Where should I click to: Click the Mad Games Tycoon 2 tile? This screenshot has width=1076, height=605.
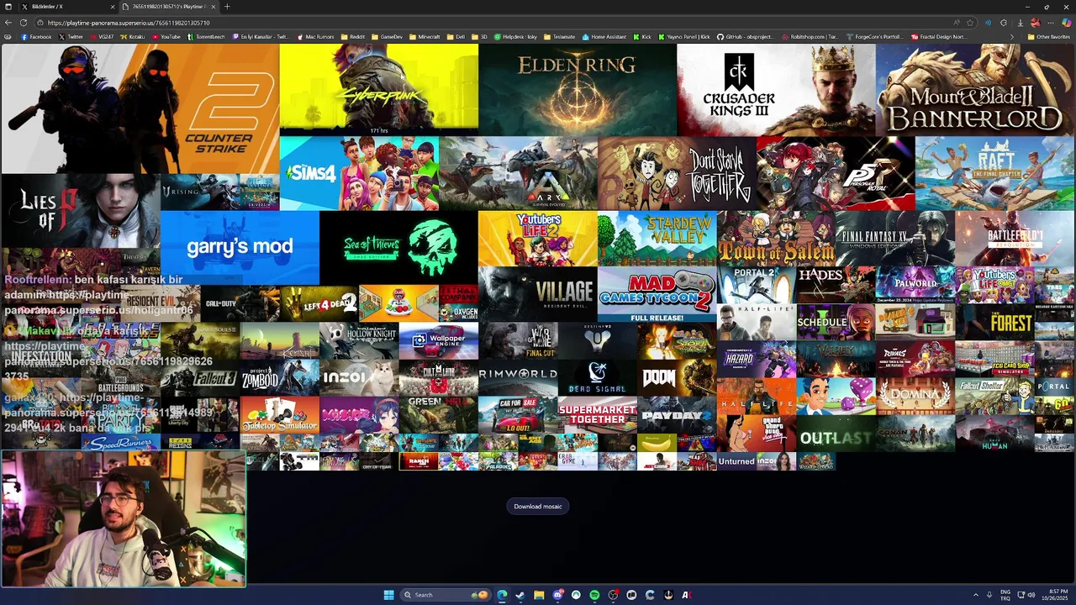pos(657,294)
